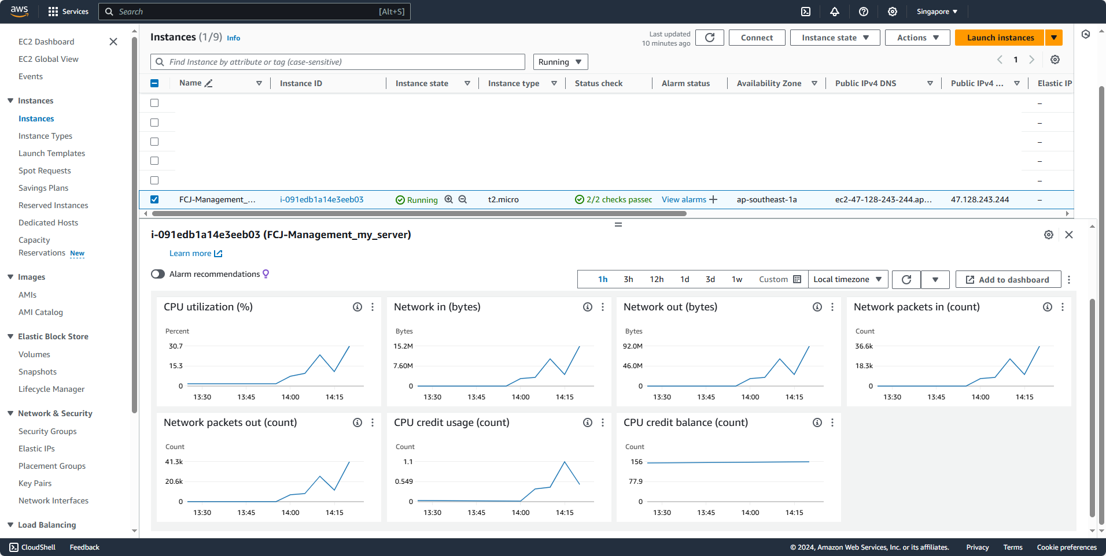The width and height of the screenshot is (1106, 556).
Task: Check the second instance row checkbox
Action: point(154,123)
